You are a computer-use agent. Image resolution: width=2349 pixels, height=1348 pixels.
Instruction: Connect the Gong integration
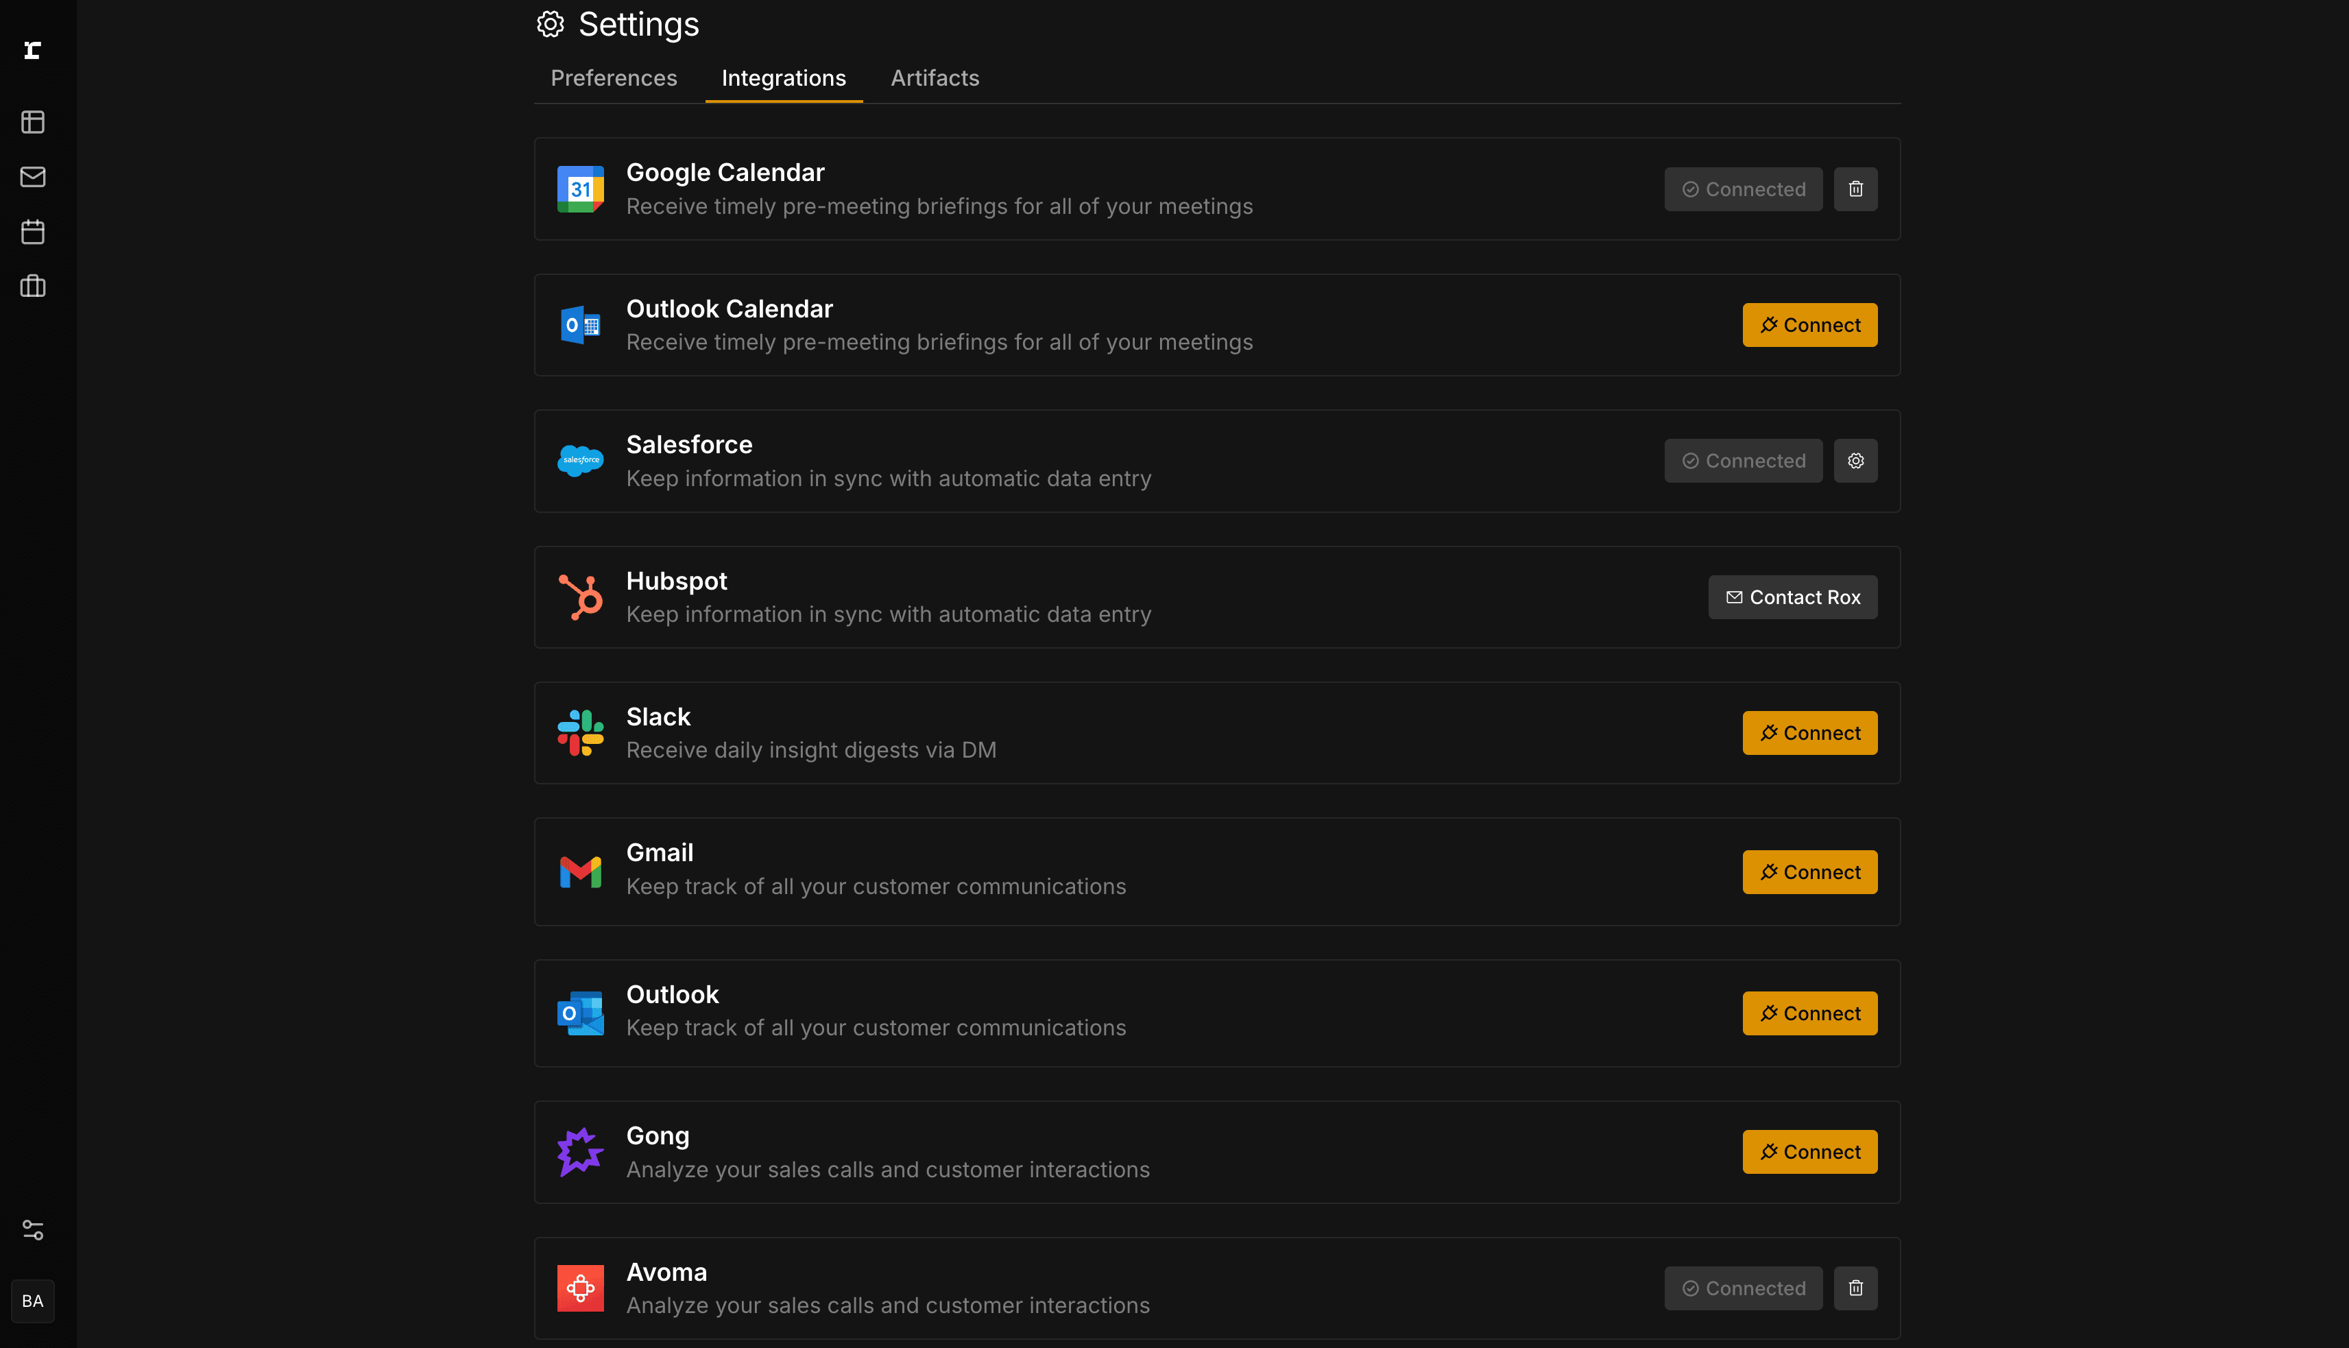(x=1809, y=1152)
